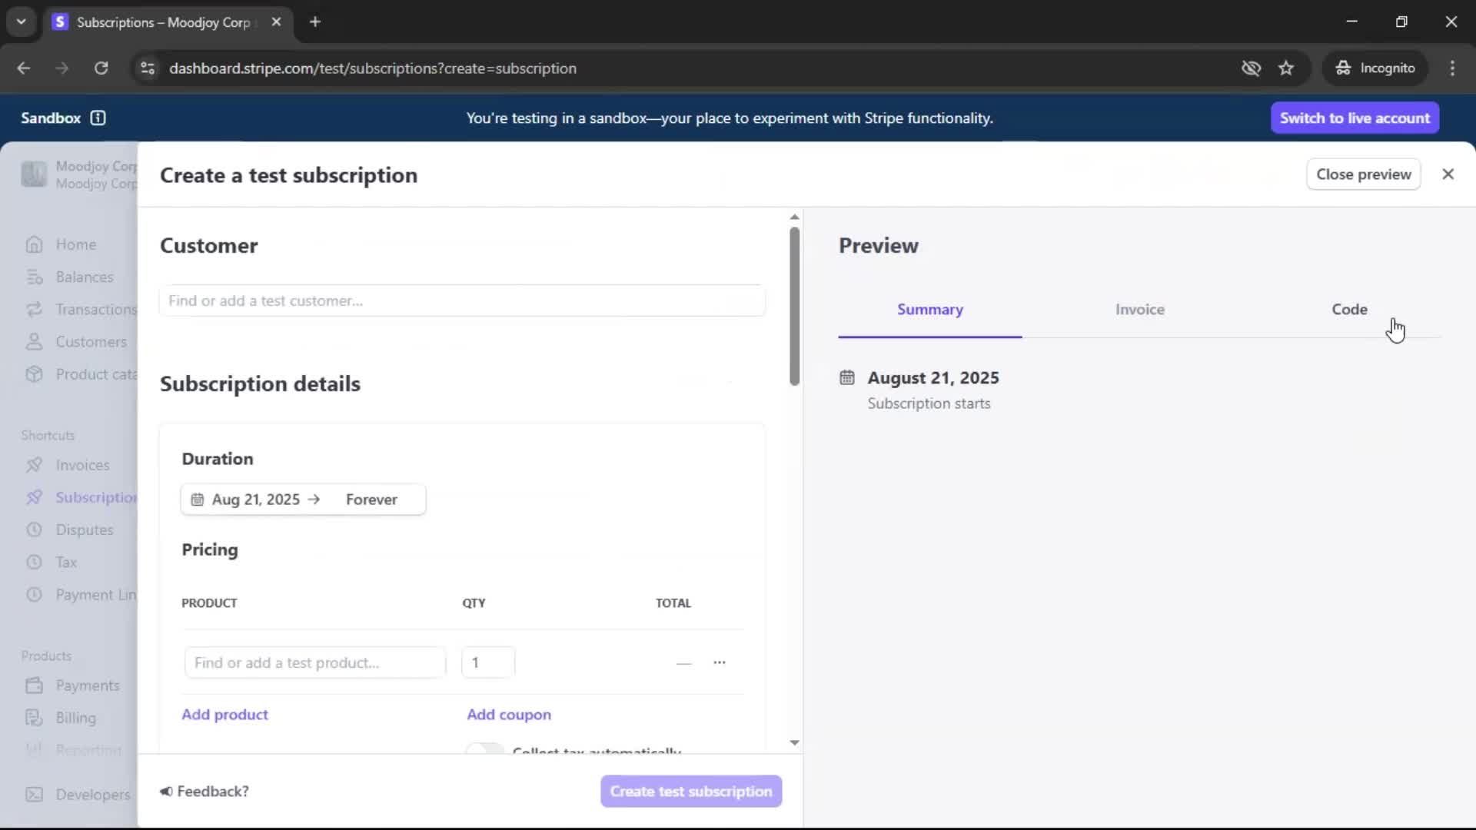
Task: Click Add product link
Action: (224, 715)
